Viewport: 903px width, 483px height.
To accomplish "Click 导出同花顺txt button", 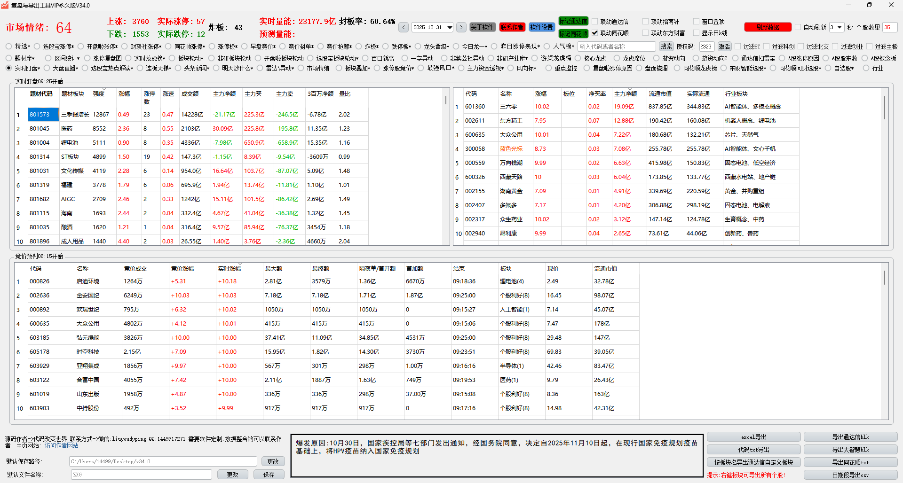I will 851,462.
